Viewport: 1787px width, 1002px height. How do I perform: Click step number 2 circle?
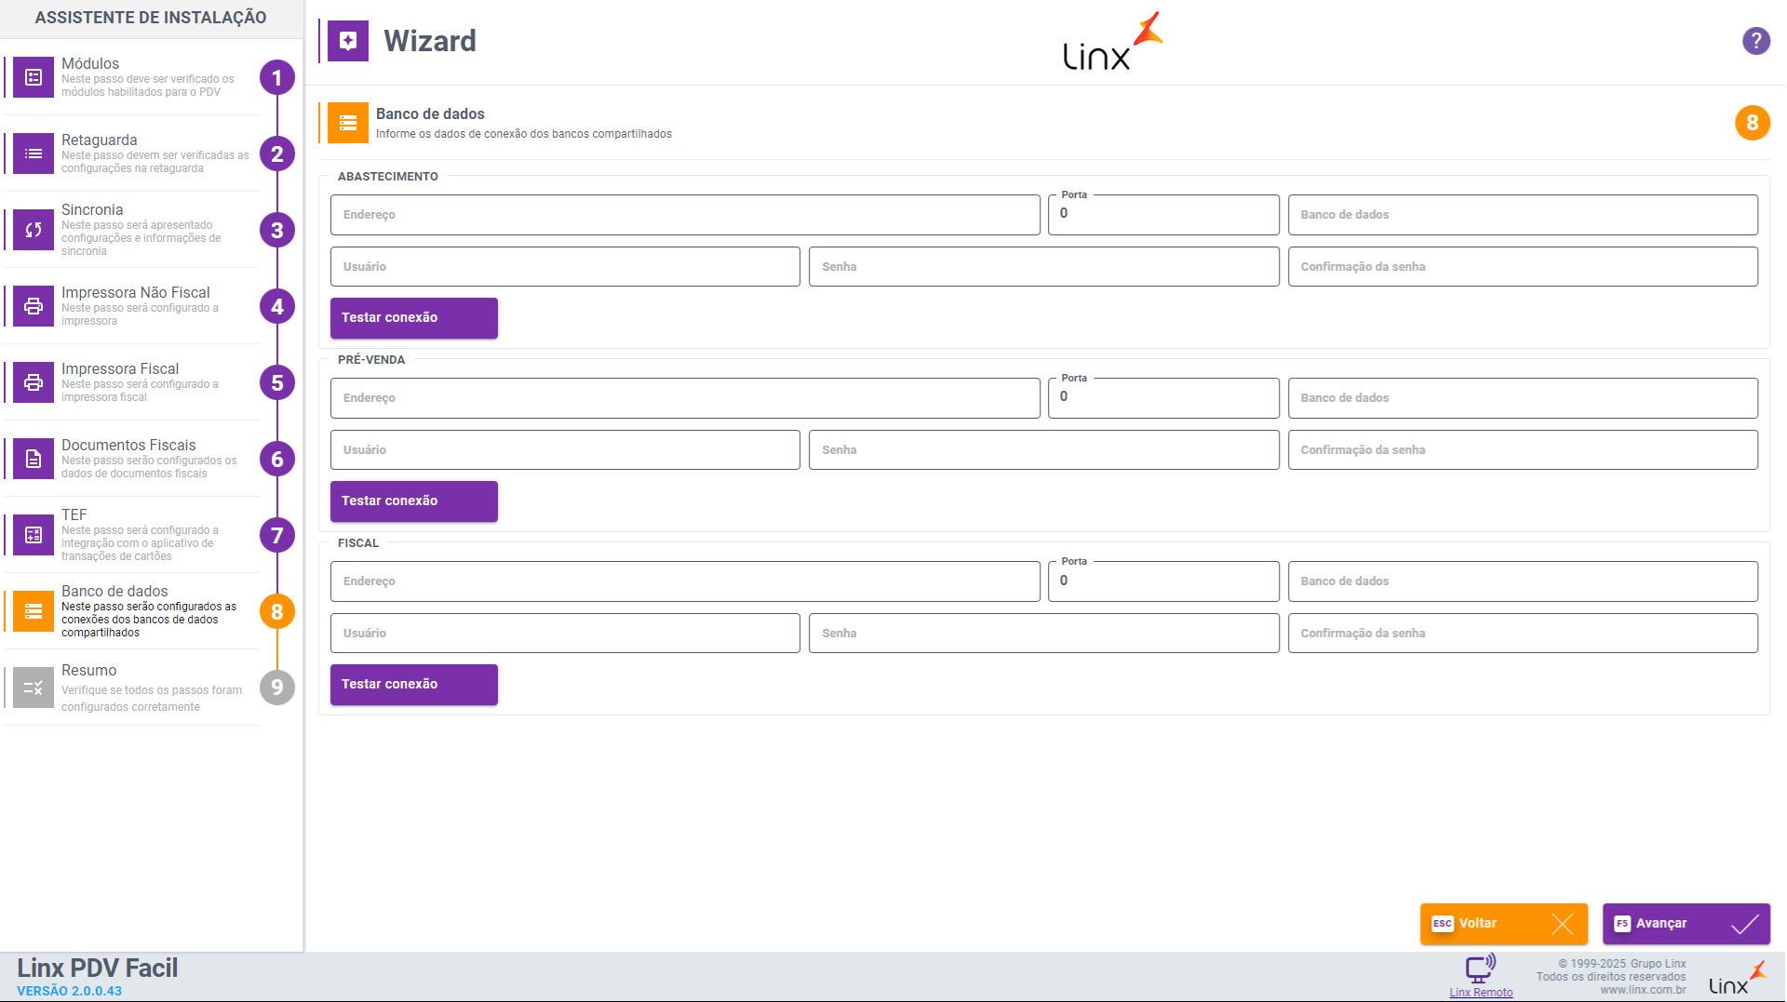coord(277,154)
